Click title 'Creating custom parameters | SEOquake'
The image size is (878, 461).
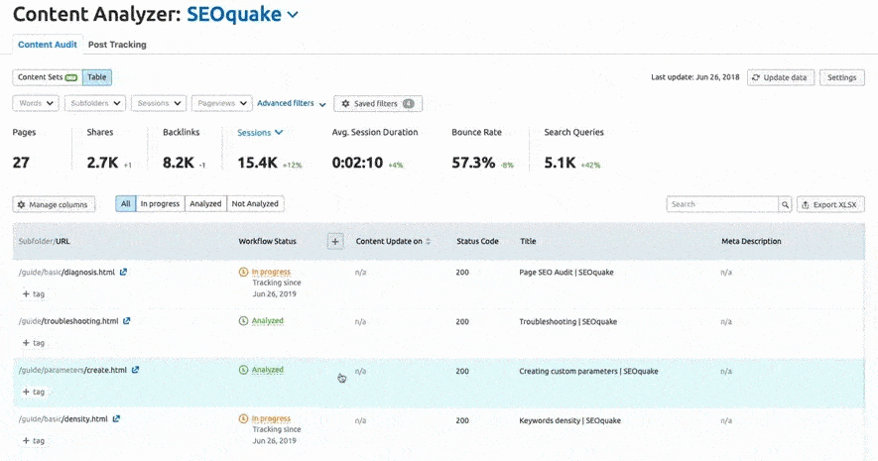(588, 371)
